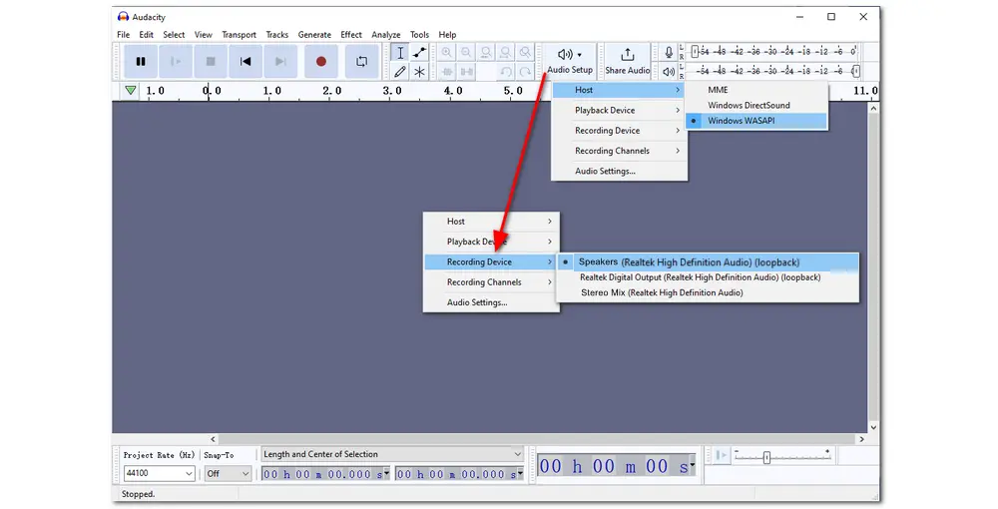Open the Snap-To Off dropdown
998x509 pixels.
[228, 473]
